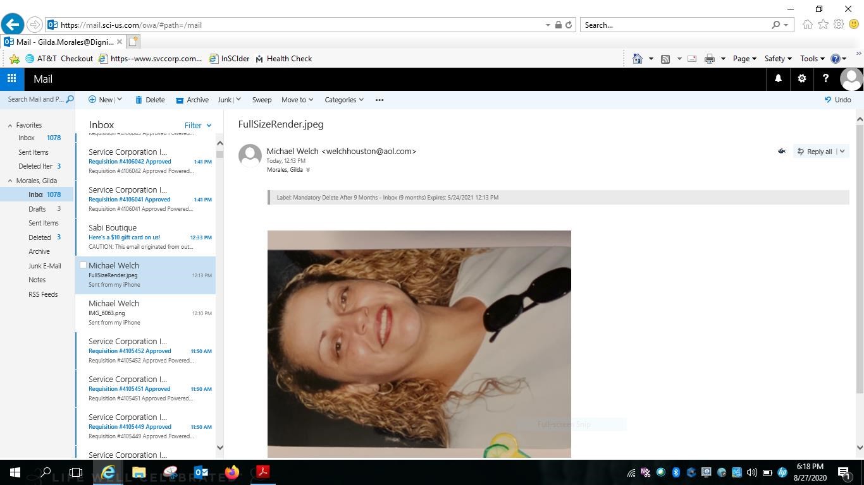The width and height of the screenshot is (864, 485).
Task: Open notifications bell icon
Action: [778, 79]
